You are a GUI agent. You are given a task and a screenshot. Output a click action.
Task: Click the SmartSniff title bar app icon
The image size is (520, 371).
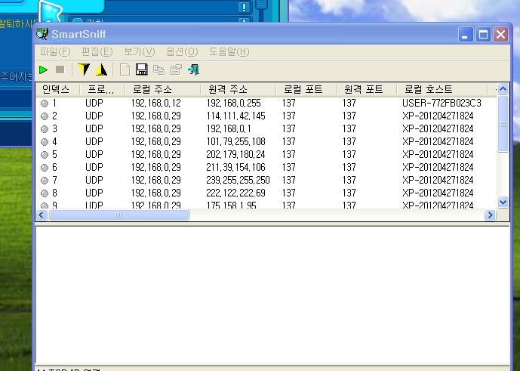click(42, 34)
